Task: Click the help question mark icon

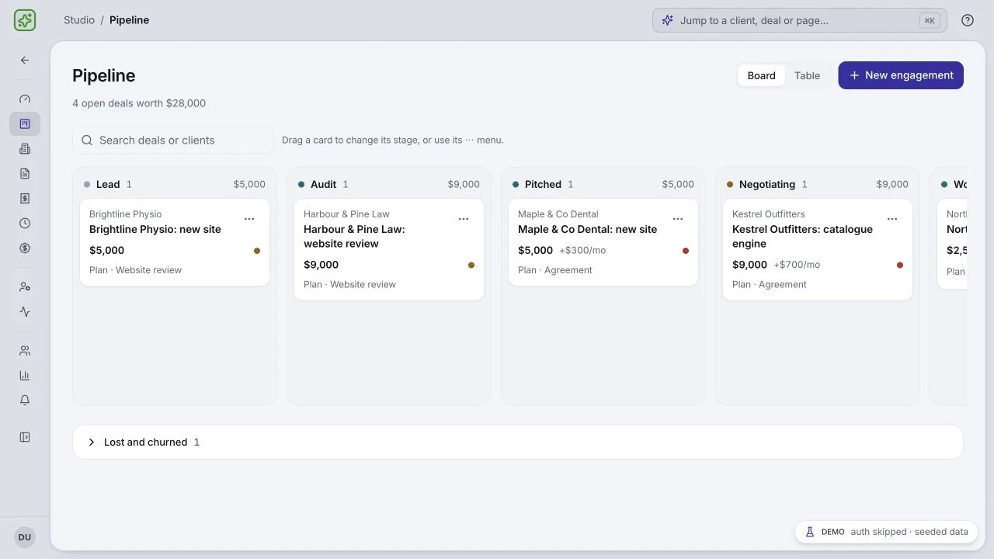Action: [968, 20]
